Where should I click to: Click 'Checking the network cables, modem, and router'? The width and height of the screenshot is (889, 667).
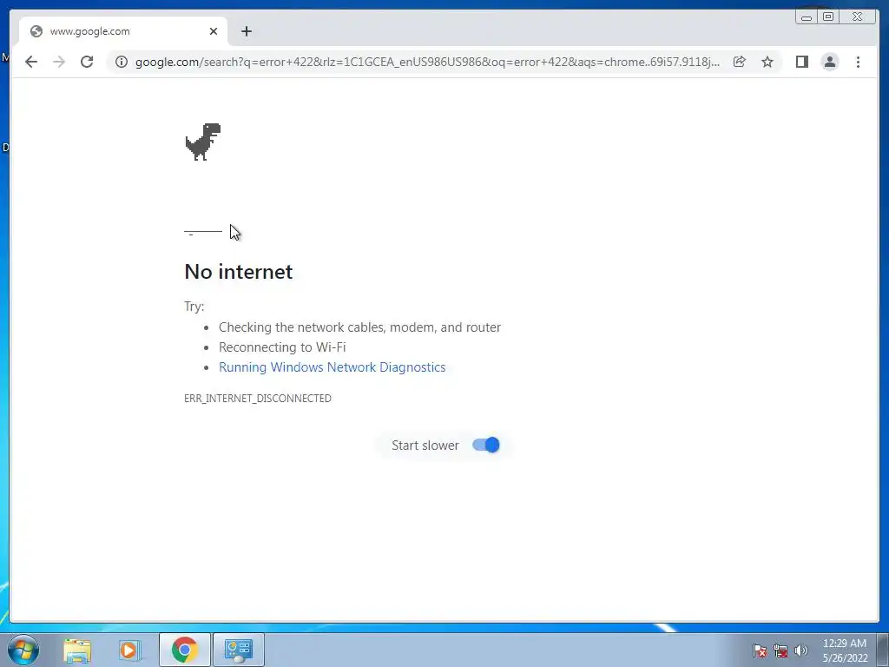(360, 327)
